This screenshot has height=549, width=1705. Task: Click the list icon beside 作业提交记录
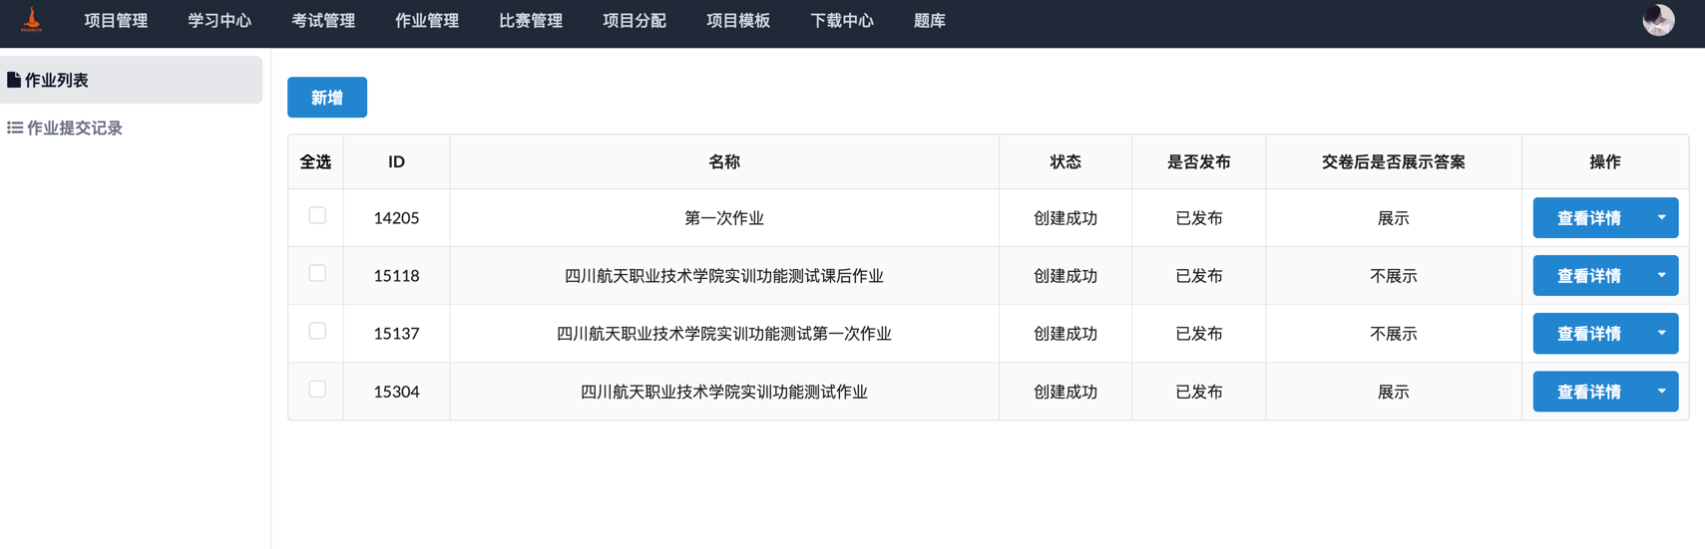coord(15,128)
